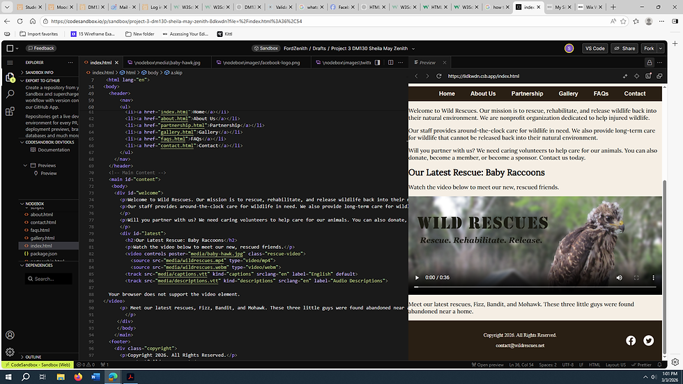Click the sparkle icon in preview toolbar
Viewport: 683px width, 384px height.
click(625, 76)
